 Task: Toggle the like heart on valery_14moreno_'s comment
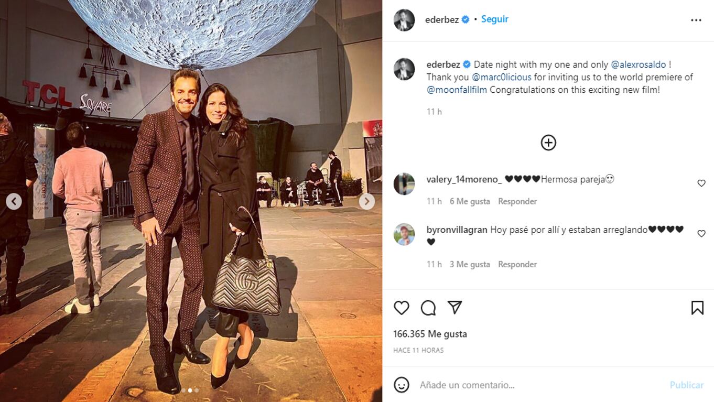701,182
